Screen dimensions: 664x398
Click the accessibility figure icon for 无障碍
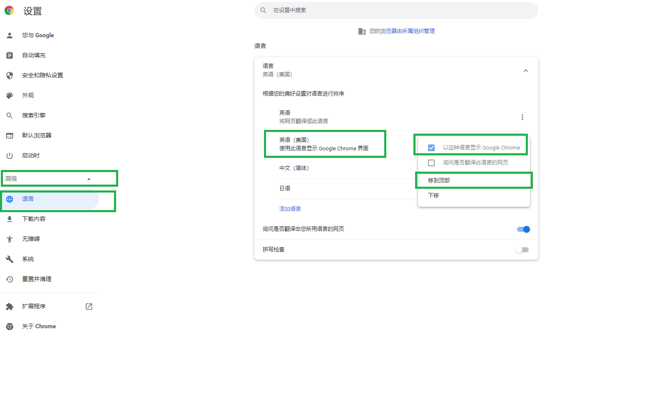click(10, 239)
